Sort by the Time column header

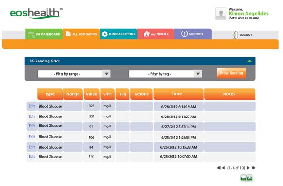point(178,94)
